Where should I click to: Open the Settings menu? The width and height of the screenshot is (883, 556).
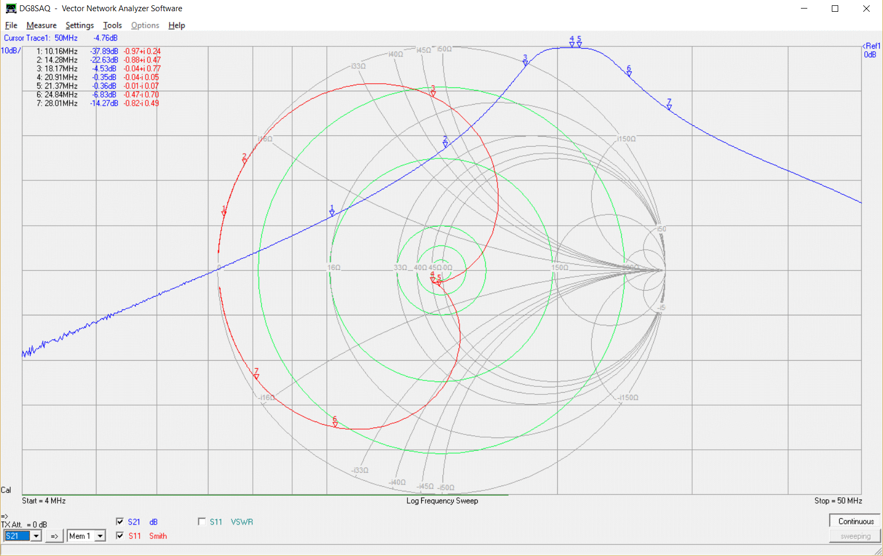pos(79,25)
